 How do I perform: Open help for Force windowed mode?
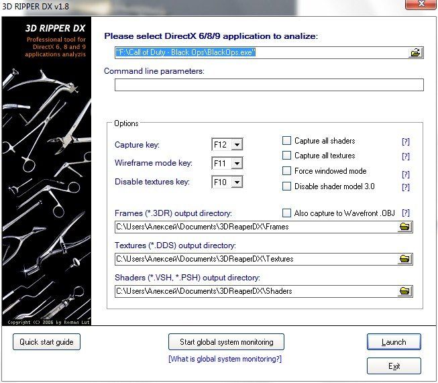406,174
